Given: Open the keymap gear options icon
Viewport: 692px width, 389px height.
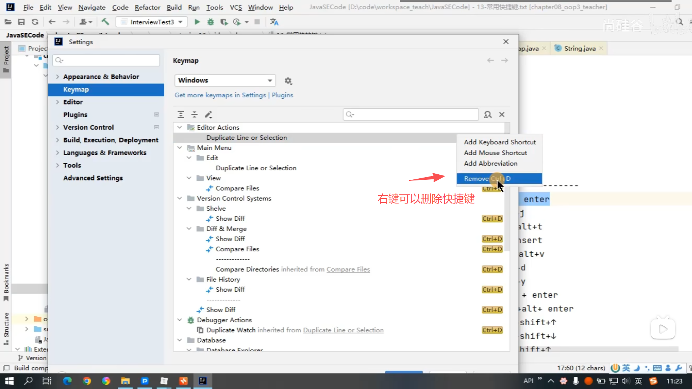Looking at the screenshot, I should [x=288, y=81].
